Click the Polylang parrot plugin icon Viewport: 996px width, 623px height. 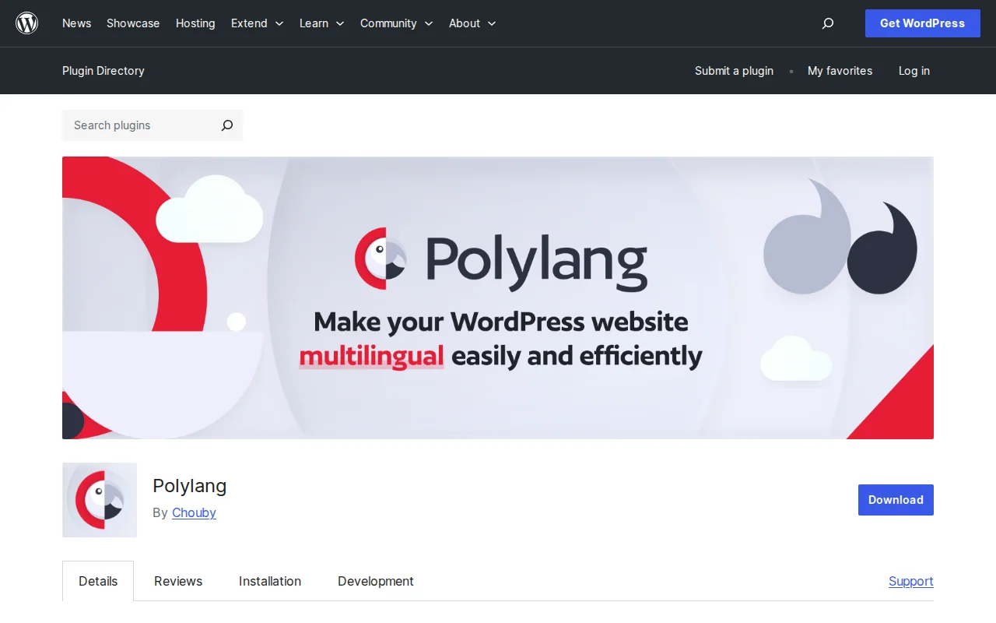click(x=99, y=500)
